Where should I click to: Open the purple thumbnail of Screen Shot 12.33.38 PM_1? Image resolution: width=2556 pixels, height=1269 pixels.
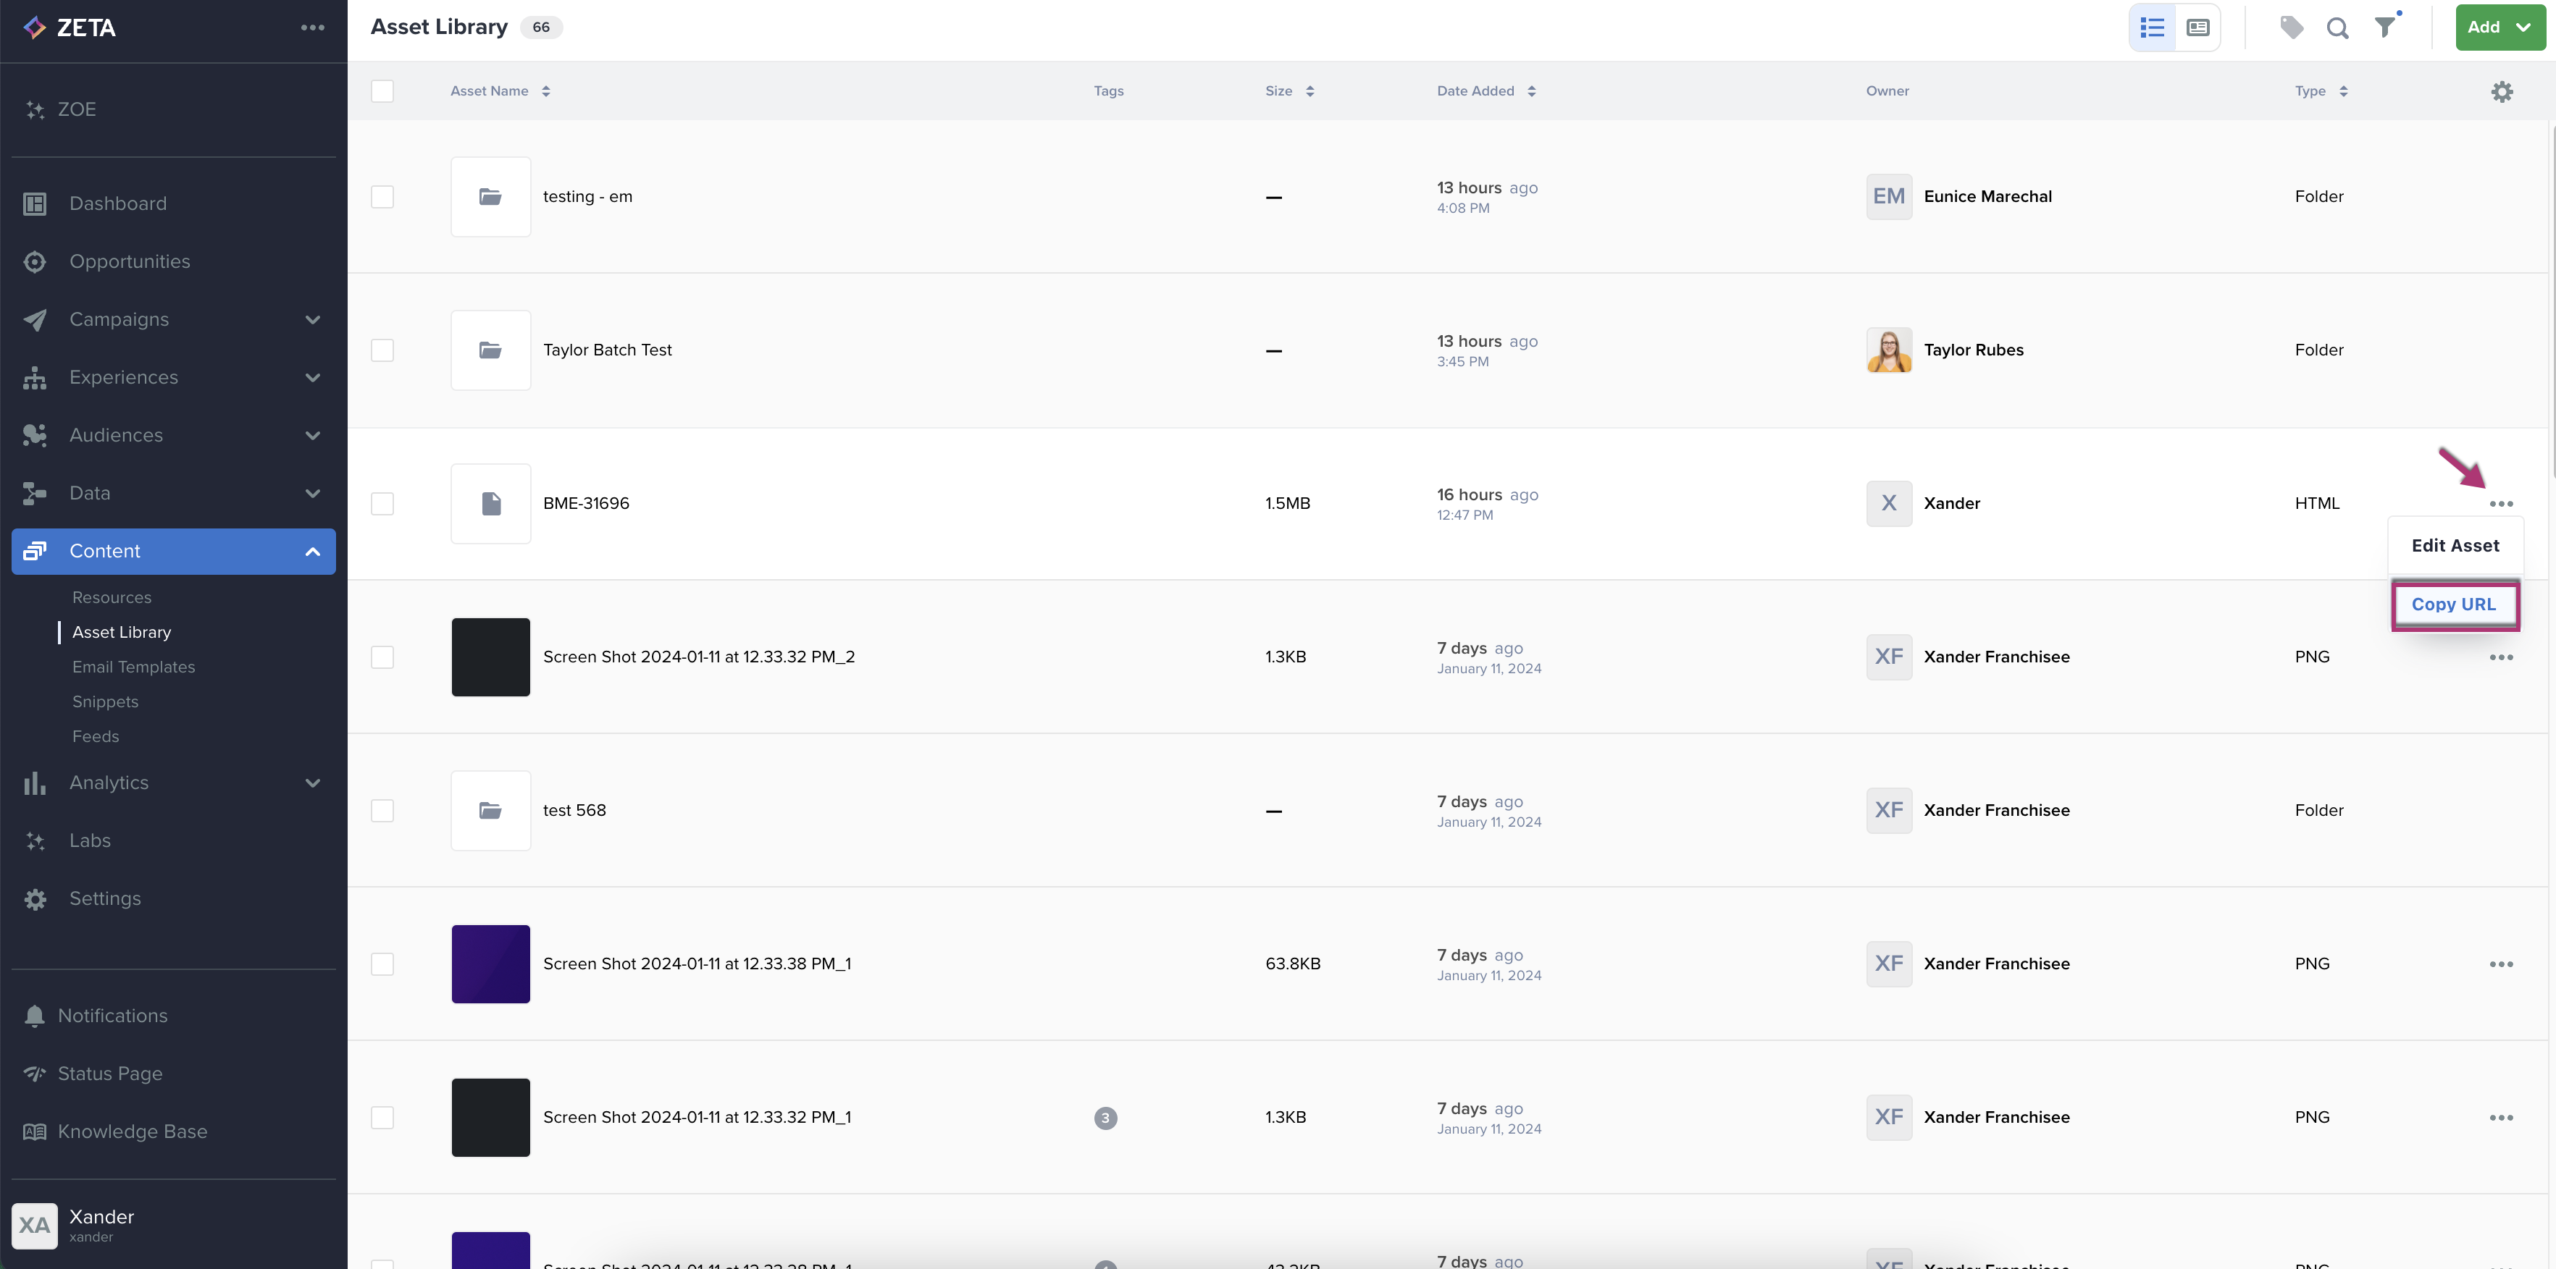pyautogui.click(x=490, y=965)
